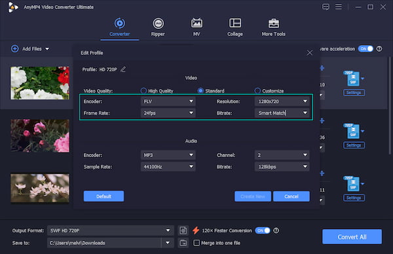Open the output folder icon
This screenshot has width=393, height=254.
click(183, 243)
